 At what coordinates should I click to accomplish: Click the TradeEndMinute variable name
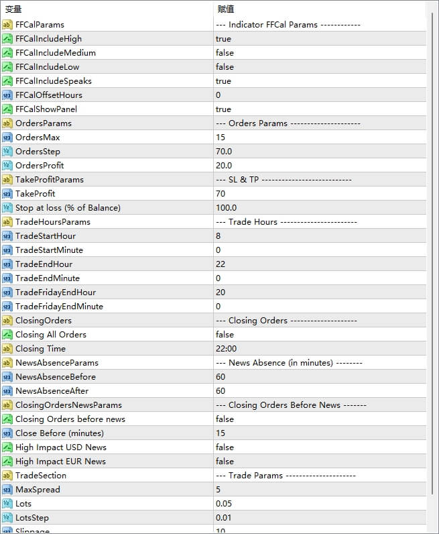48,278
